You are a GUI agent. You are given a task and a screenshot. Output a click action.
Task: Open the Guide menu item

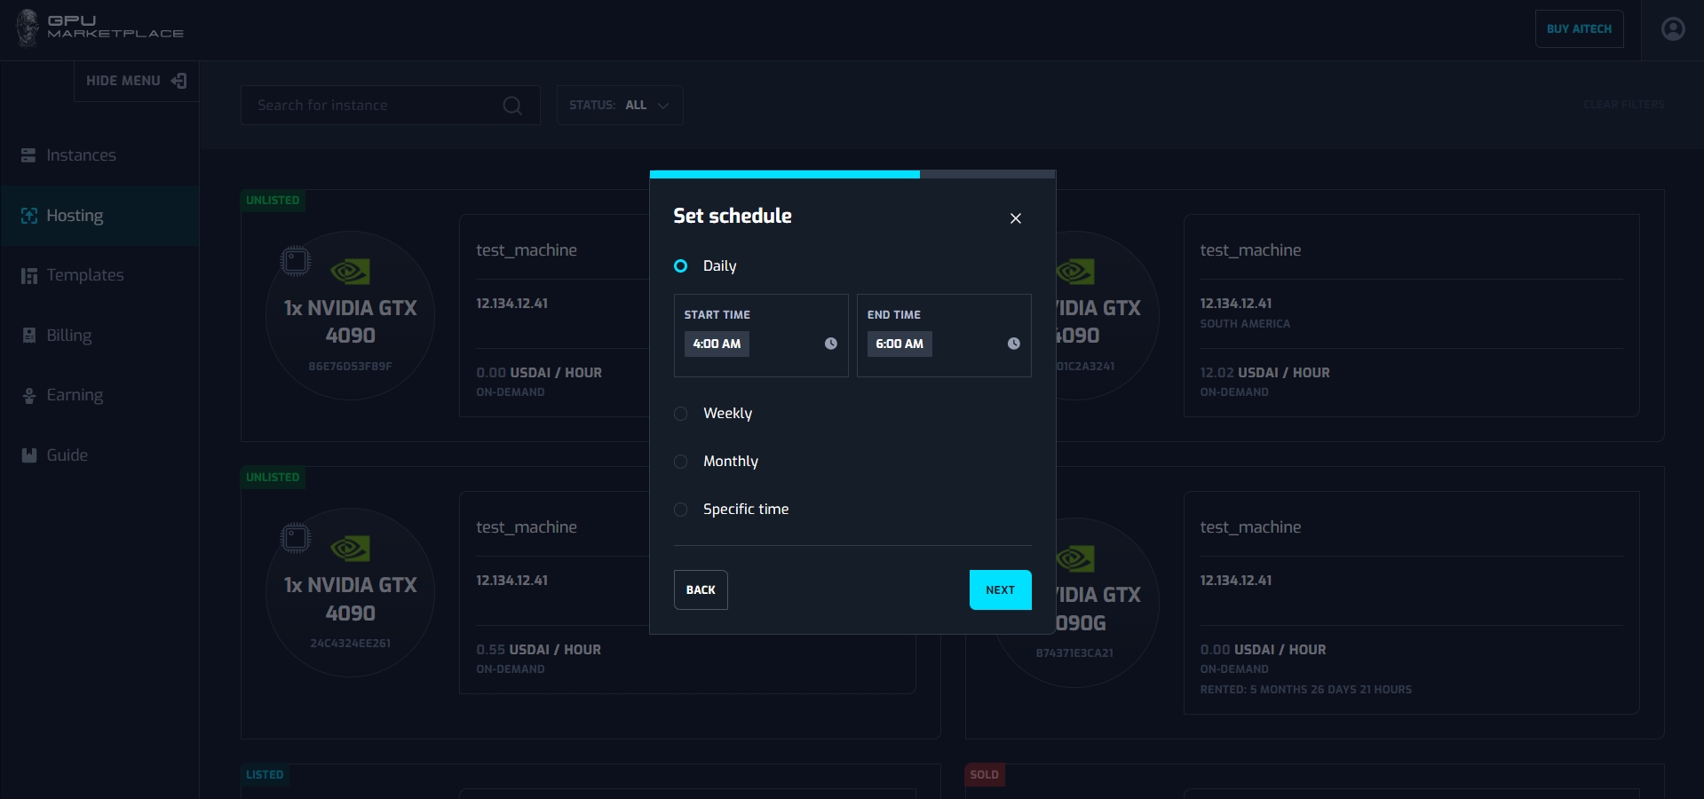coord(67,455)
